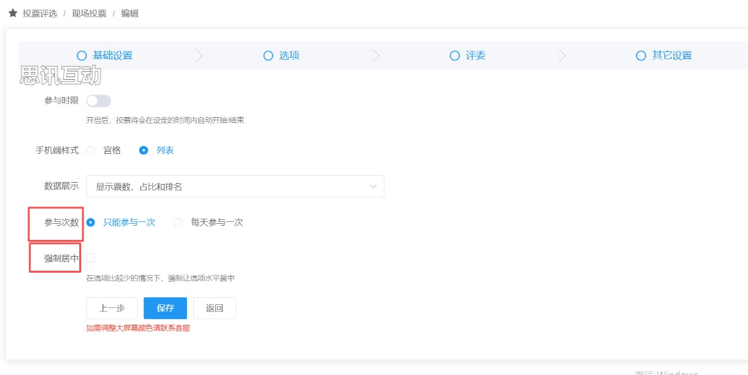The image size is (748, 375).
Task: Open 投票评选 breadcrumb link
Action: coord(40,14)
